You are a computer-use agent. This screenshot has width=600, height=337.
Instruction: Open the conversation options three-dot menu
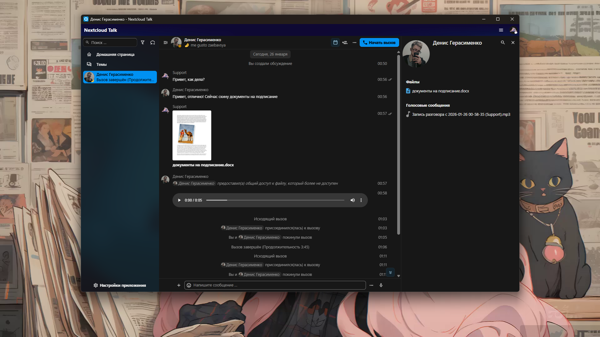coord(354,42)
